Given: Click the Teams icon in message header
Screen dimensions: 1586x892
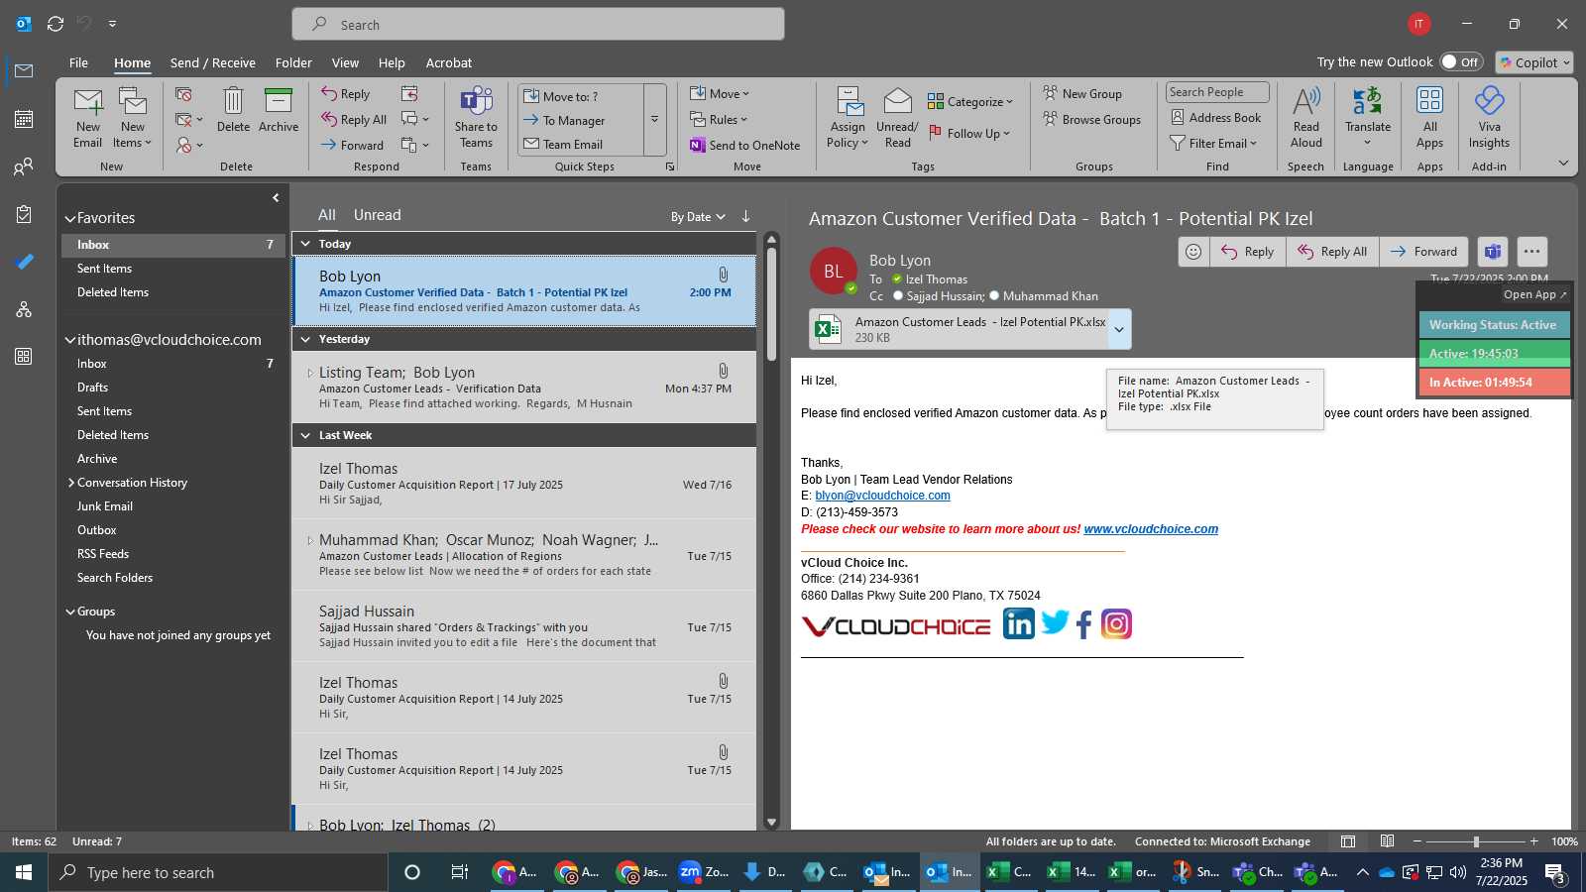Looking at the screenshot, I should click(x=1493, y=252).
